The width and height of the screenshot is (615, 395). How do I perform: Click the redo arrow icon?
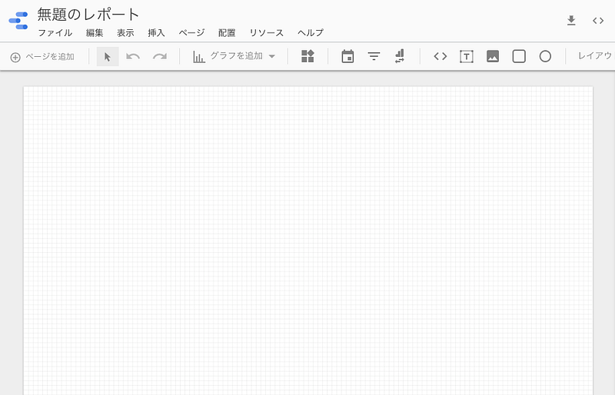pos(160,57)
